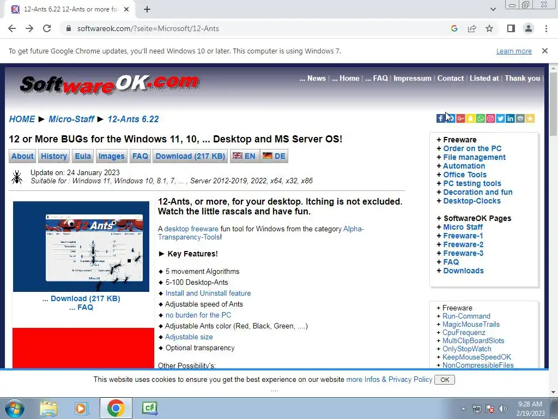Open the tab search chevron
This screenshot has height=419, width=558.
pos(493,9)
